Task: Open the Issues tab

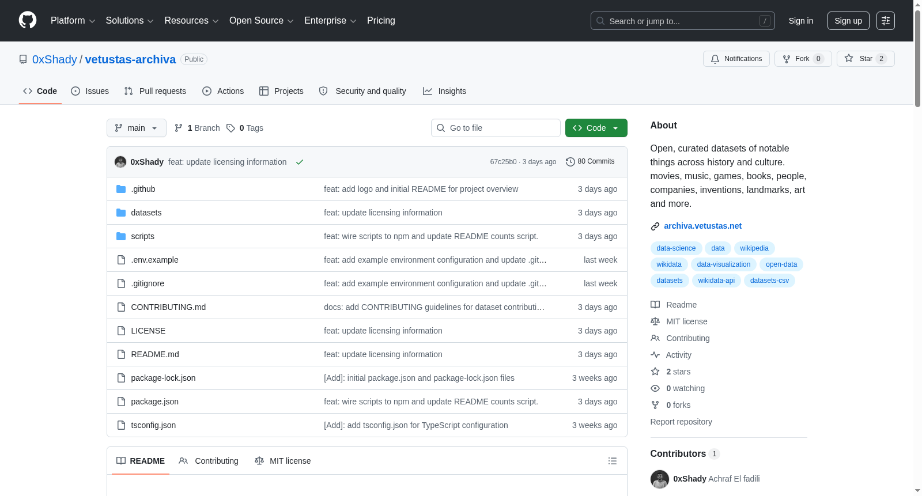Action: tap(90, 91)
